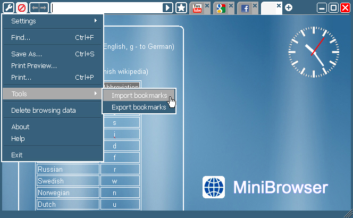This screenshot has width=353, height=218.
Task: Click abbreviation cell 'r'
Action: pos(120,170)
